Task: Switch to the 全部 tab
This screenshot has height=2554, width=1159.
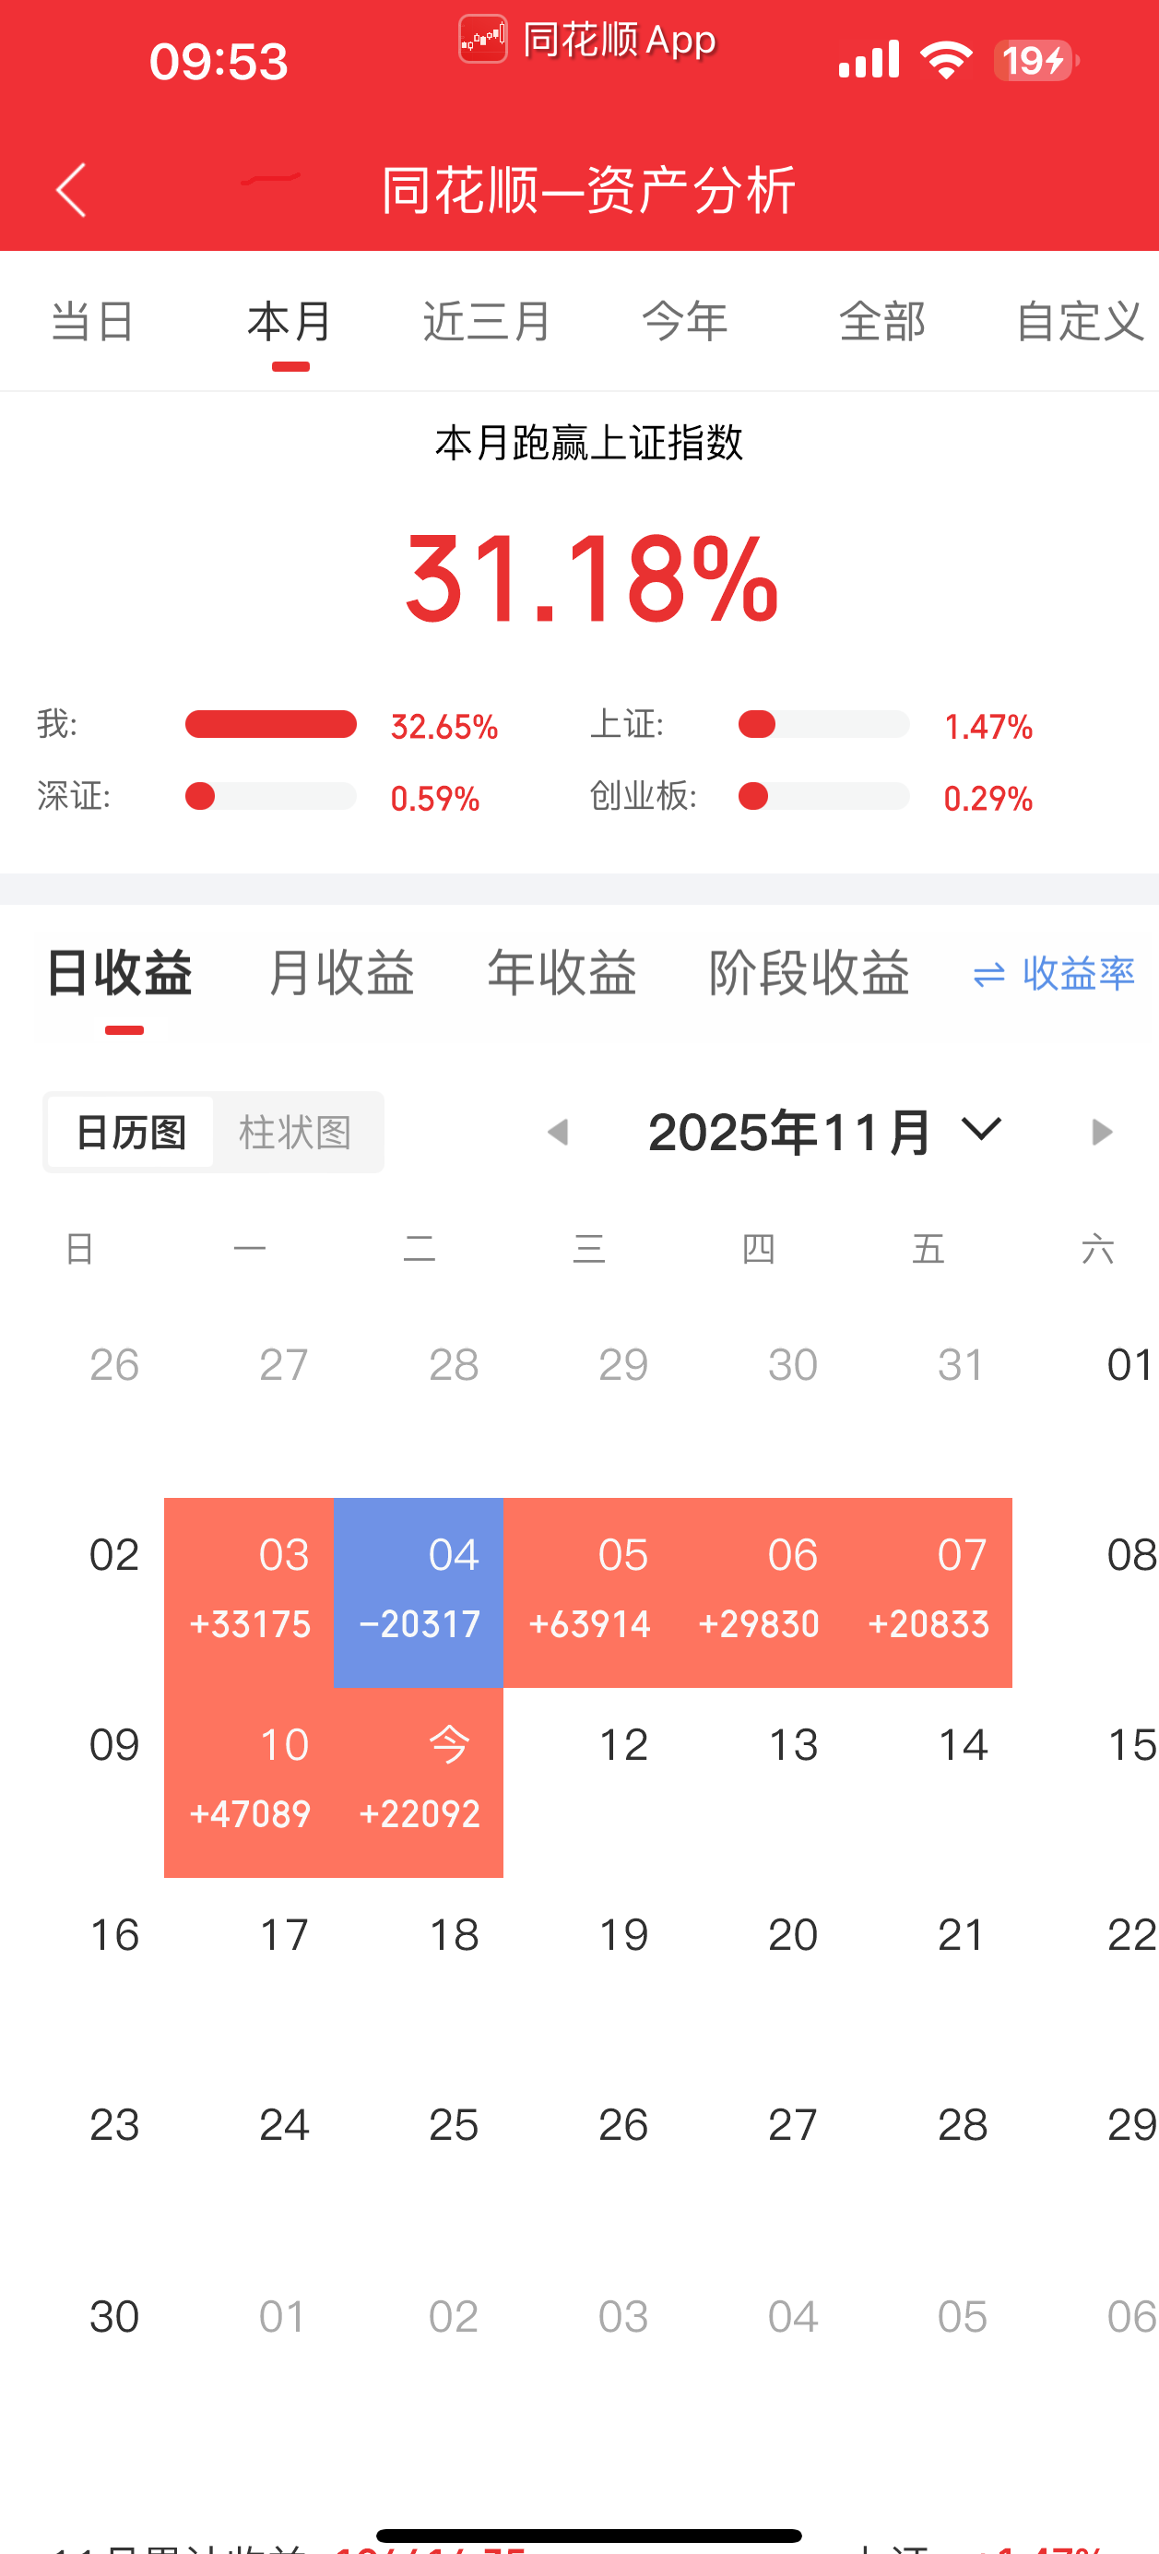Action: [881, 321]
